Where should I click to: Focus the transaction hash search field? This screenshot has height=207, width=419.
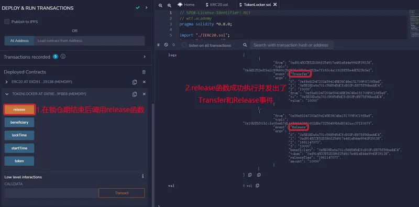[292, 45]
